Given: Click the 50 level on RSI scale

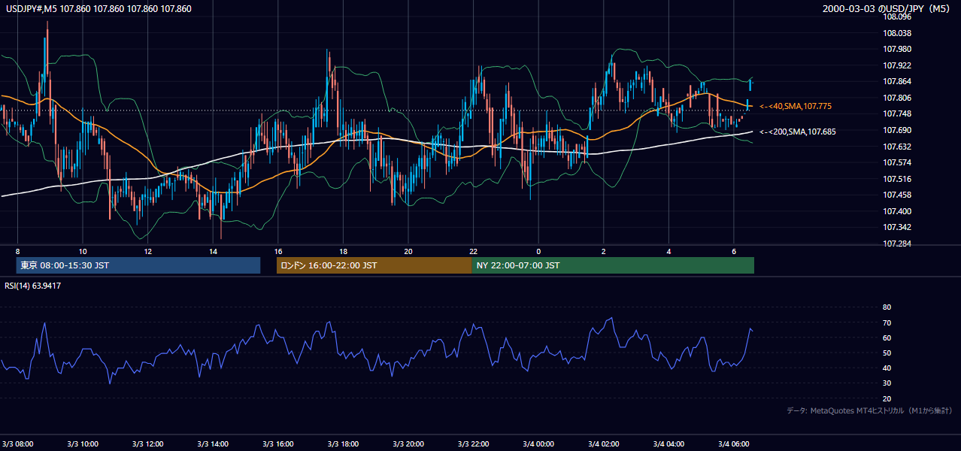Looking at the screenshot, I should pos(887,353).
